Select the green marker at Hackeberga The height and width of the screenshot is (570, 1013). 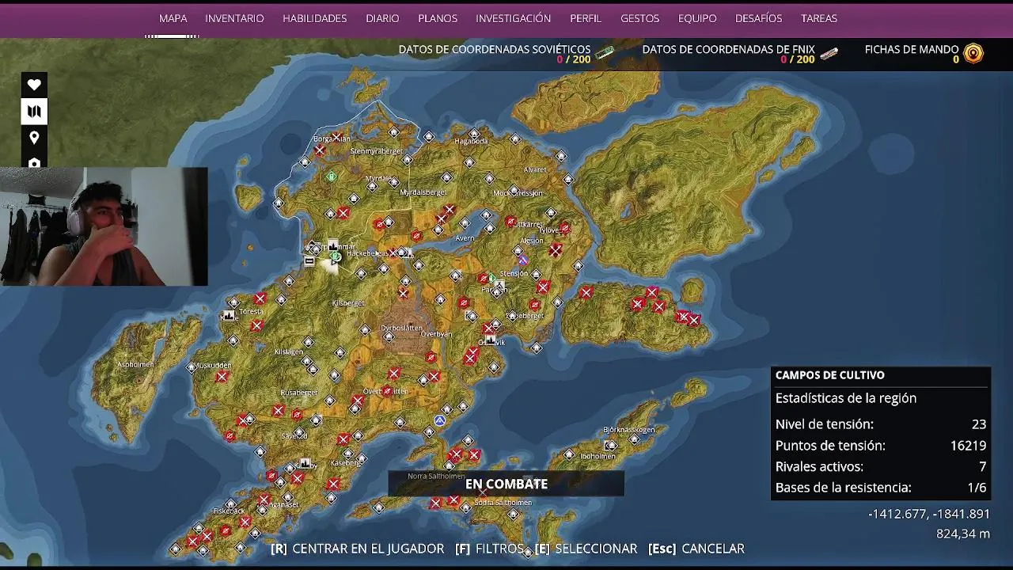(x=336, y=256)
